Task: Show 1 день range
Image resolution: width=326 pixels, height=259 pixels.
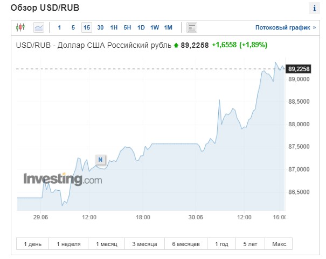Action: [32, 244]
